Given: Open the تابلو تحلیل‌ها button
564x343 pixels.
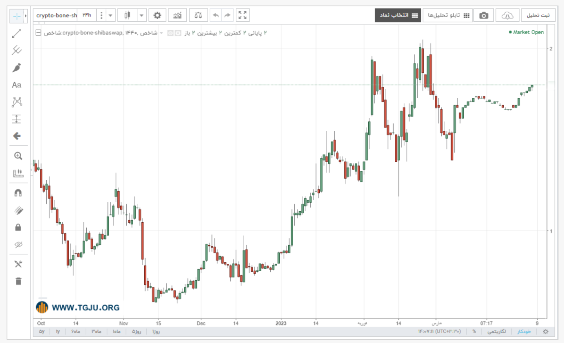Looking at the screenshot, I should coord(447,15).
